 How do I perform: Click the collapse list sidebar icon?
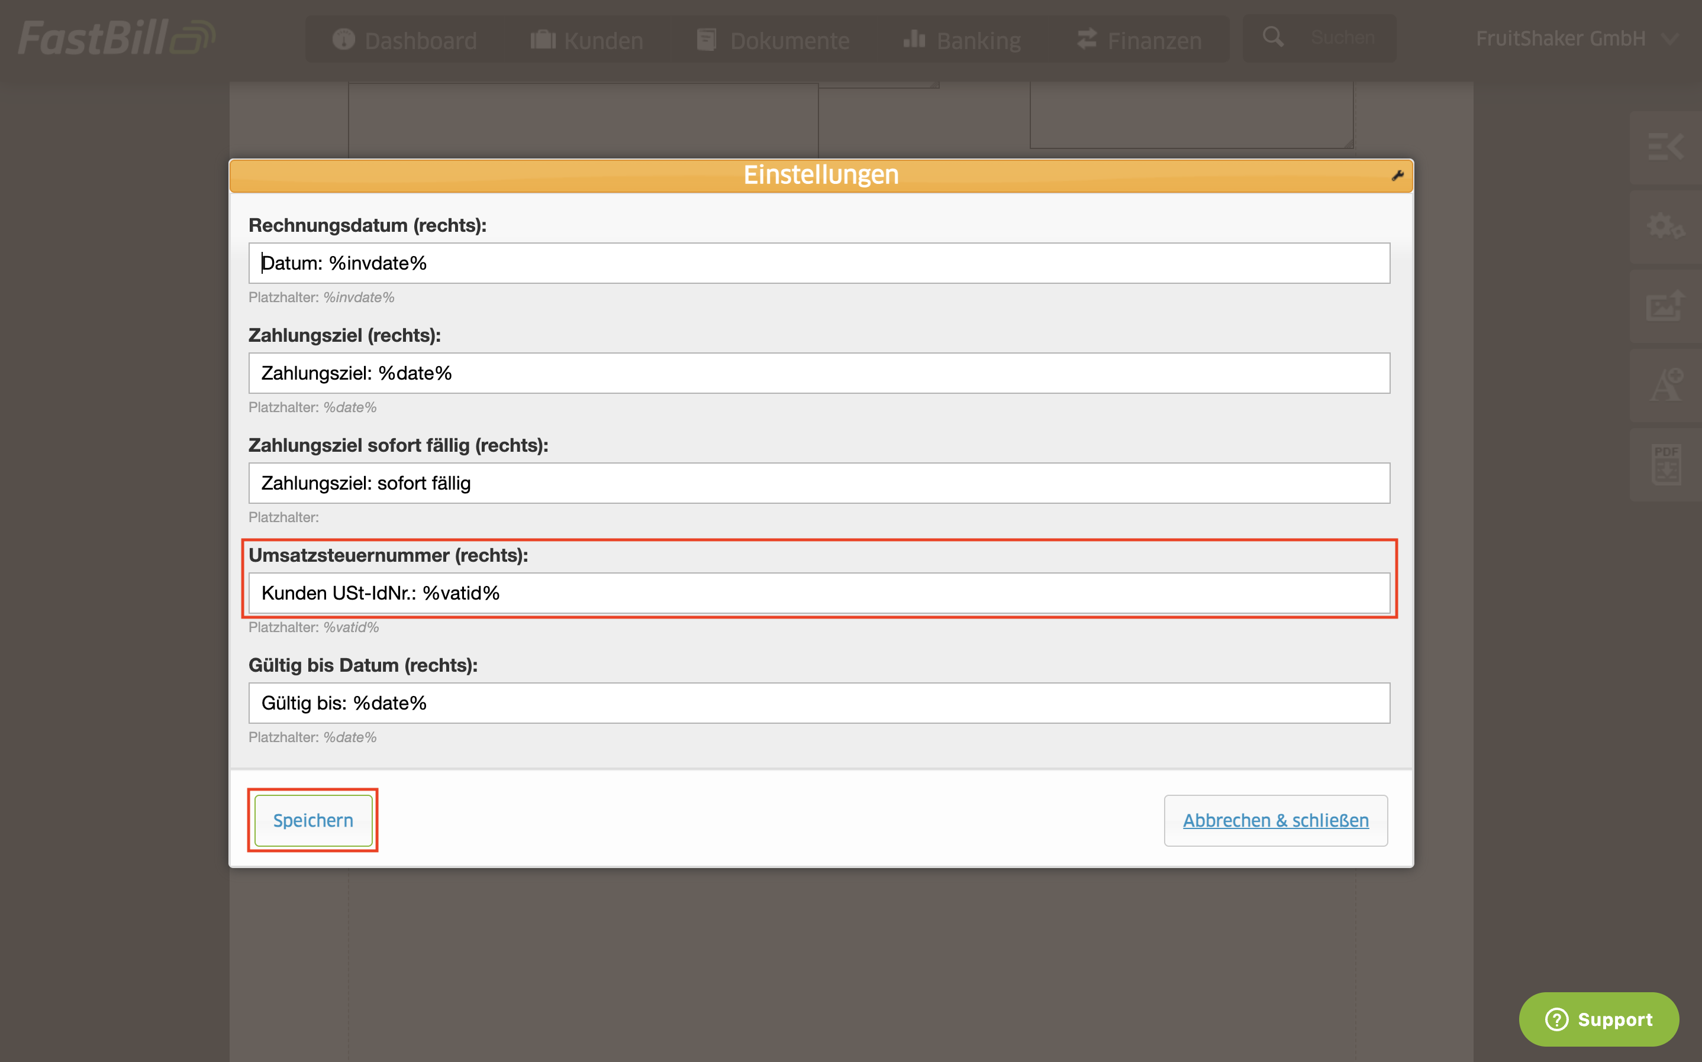1665,147
